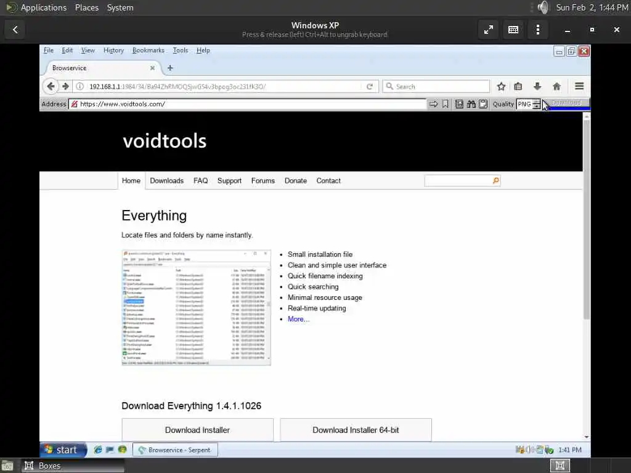Bookmark this page with the star icon
The height and width of the screenshot is (473, 631).
coord(501,86)
